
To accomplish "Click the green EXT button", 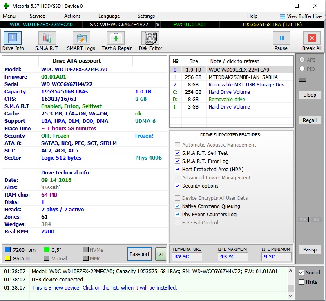I will [x=161, y=254].
